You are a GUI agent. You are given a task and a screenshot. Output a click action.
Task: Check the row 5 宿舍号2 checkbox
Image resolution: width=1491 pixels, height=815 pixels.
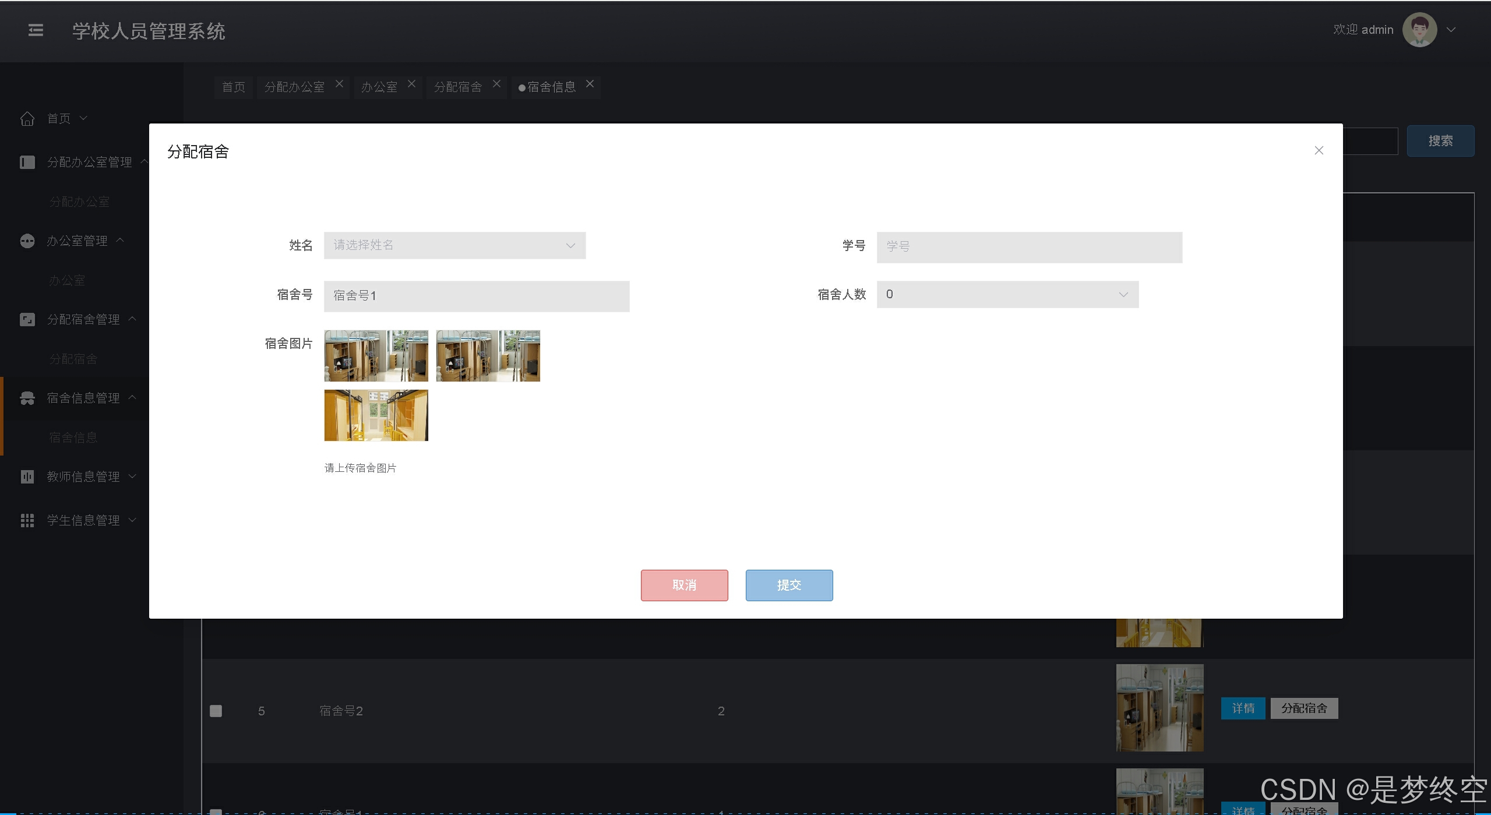[x=216, y=711]
